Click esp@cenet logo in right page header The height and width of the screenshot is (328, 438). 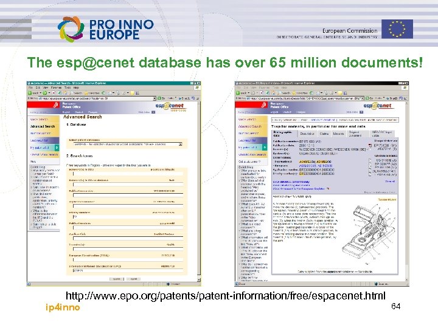pyautogui.click(x=379, y=106)
